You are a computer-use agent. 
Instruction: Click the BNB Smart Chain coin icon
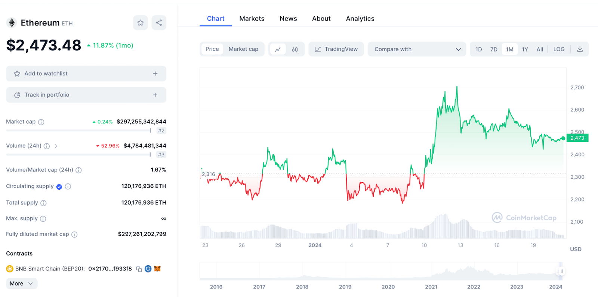pos(10,269)
